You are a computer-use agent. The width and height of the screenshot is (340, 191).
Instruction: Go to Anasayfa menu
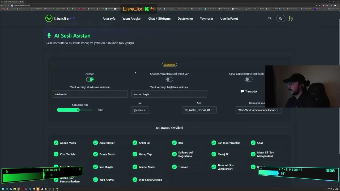109,19
